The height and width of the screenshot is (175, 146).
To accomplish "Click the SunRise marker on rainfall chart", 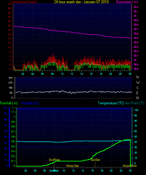I will coord(54,160).
